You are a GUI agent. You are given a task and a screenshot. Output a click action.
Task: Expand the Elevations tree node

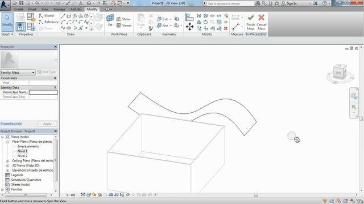pyautogui.click(x=7, y=171)
